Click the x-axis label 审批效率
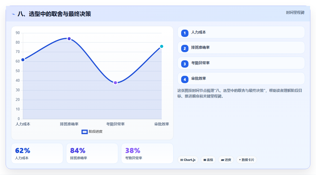316x175 pixels. (x=162, y=124)
